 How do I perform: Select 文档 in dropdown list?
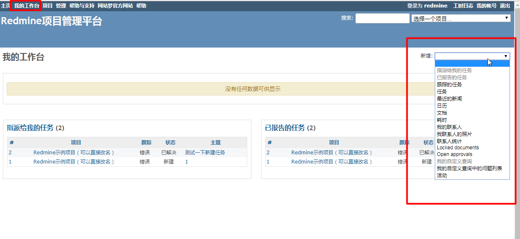point(472,113)
